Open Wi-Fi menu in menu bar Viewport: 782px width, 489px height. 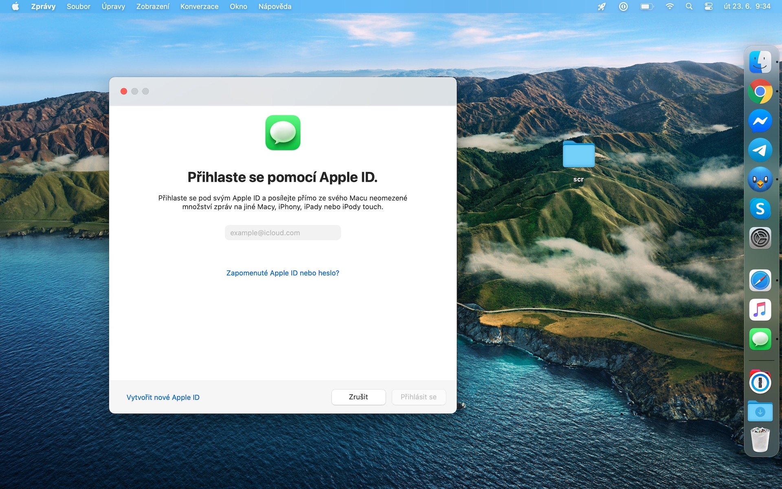(x=670, y=7)
